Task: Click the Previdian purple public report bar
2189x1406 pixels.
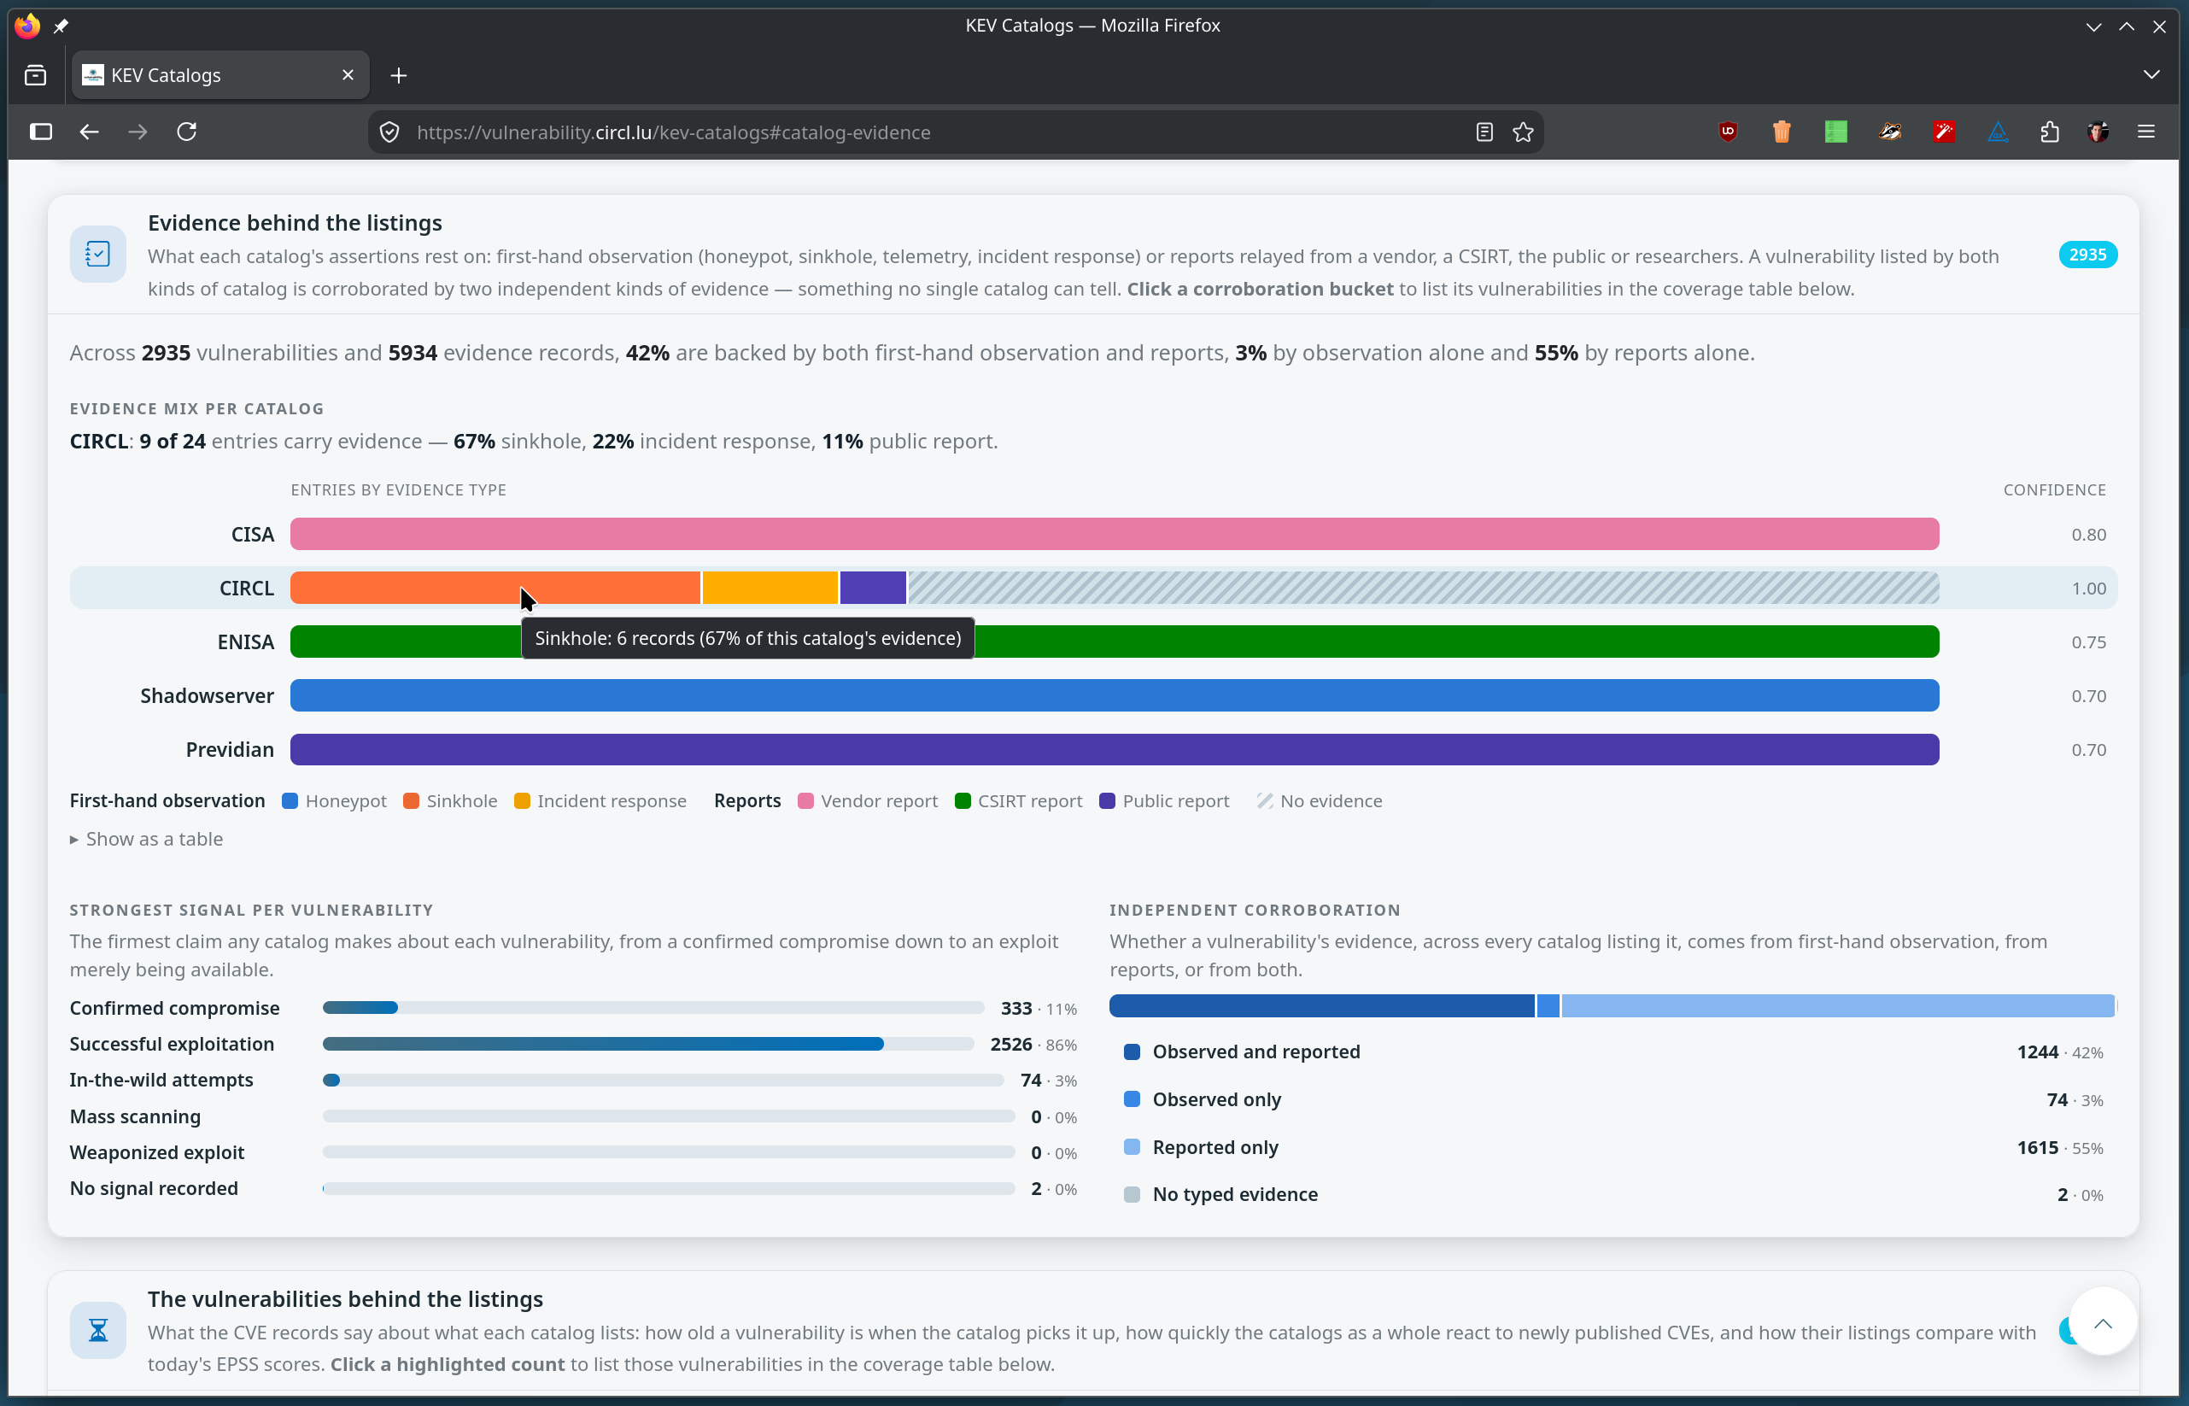Action: point(1115,750)
